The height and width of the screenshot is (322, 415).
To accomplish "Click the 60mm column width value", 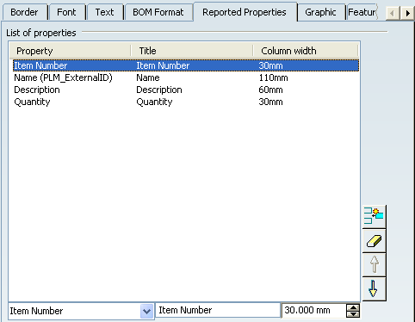I will (270, 90).
